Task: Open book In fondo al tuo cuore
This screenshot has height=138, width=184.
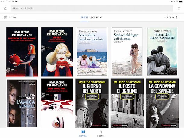Action: pos(22,52)
